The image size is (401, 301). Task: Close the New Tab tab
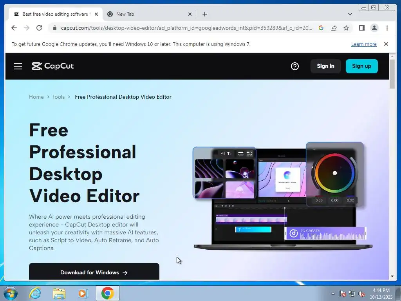pyautogui.click(x=190, y=14)
